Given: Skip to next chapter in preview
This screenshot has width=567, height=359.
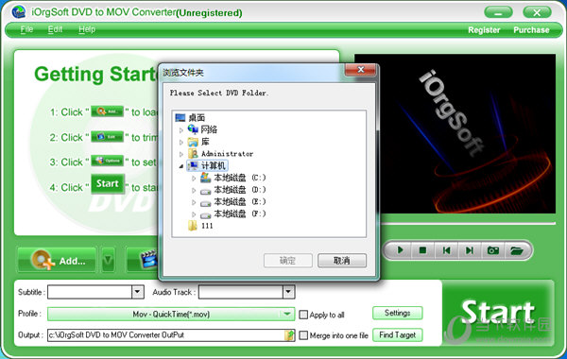Looking at the screenshot, I should [x=470, y=250].
